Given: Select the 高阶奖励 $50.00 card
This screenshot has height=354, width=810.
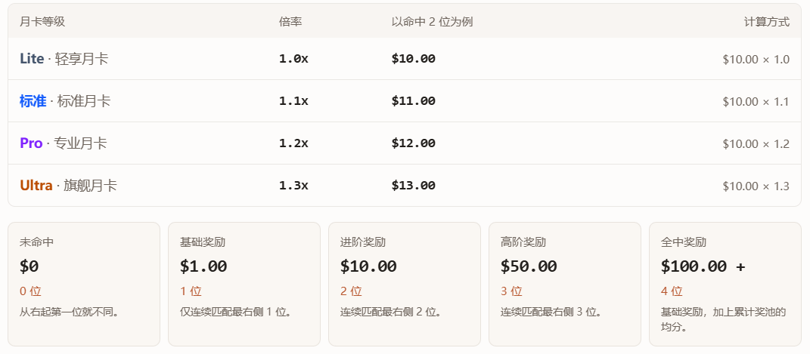Looking at the screenshot, I should point(565,285).
